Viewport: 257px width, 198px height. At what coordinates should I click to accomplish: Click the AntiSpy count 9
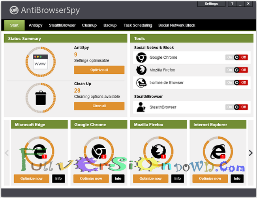click(x=75, y=54)
